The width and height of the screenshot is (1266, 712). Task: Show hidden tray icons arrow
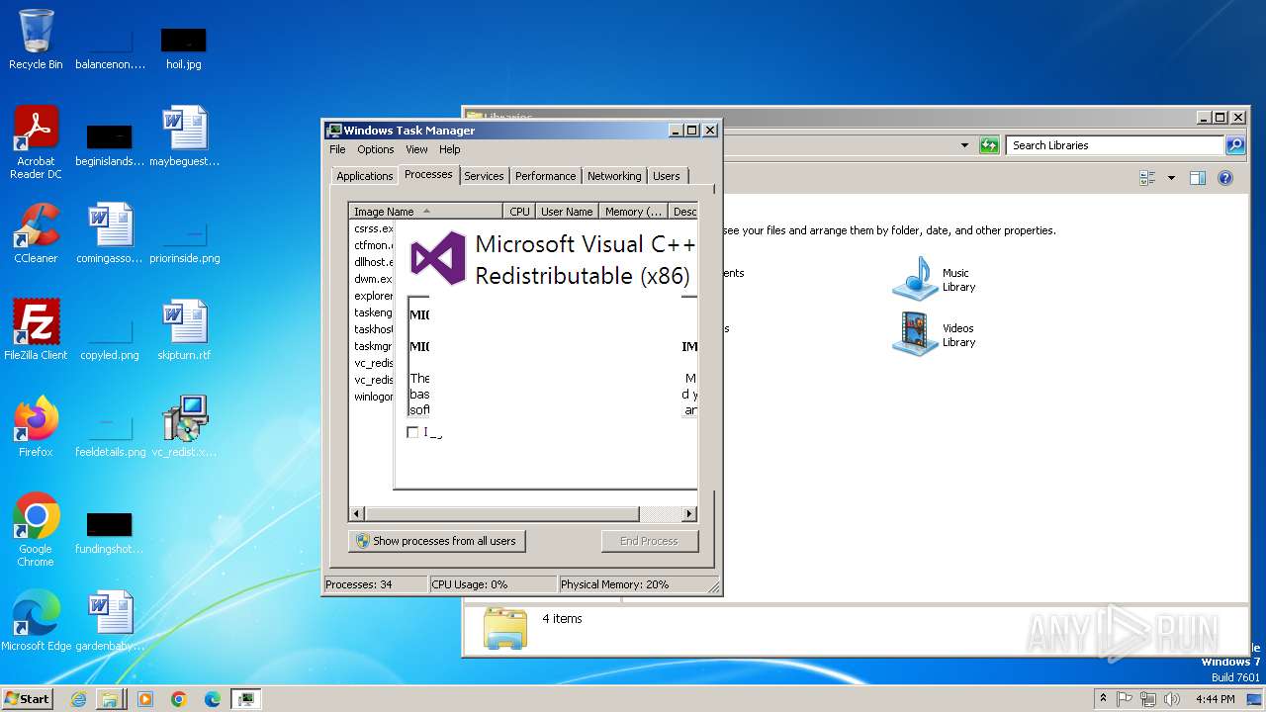point(1103,699)
